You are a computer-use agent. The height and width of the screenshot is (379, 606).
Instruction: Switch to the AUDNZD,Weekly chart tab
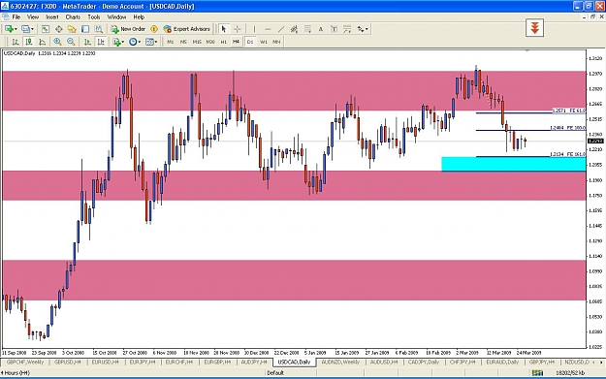(x=340, y=363)
